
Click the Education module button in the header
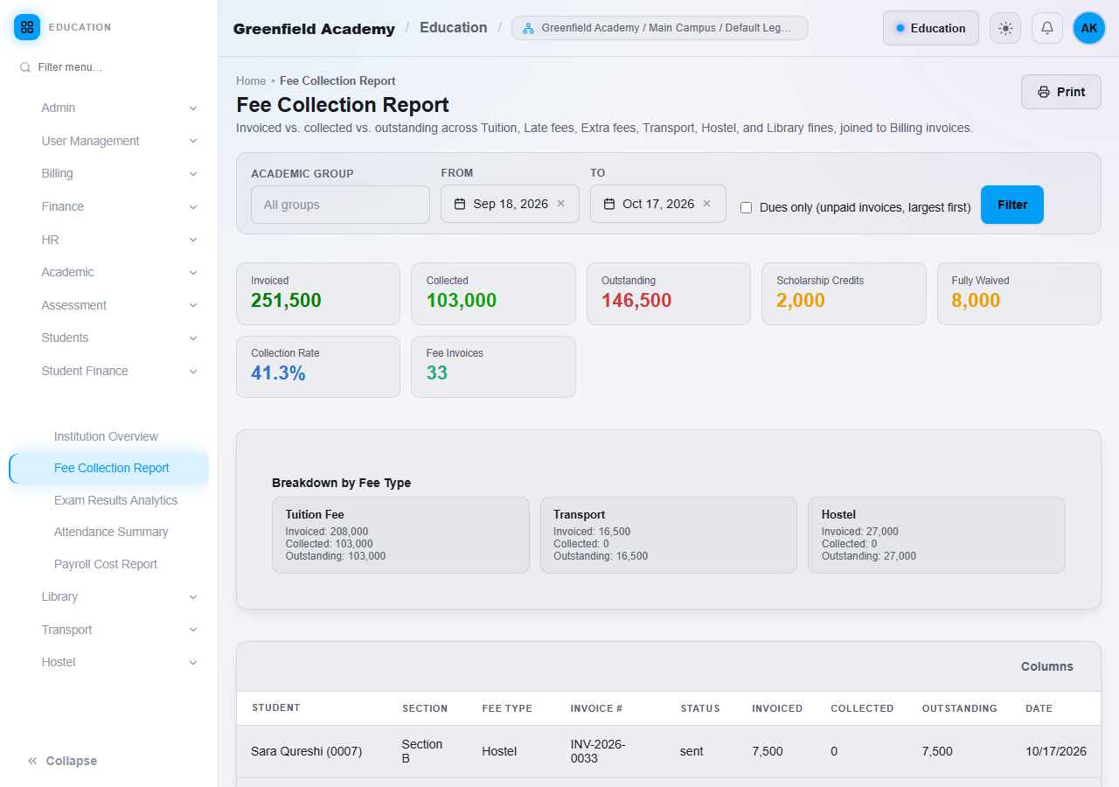931,28
